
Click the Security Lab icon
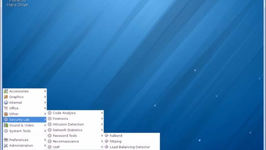coord(6,120)
